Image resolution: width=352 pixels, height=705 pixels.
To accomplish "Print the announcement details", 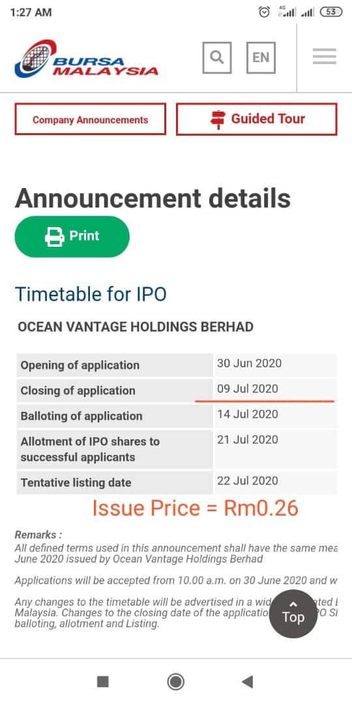I will 72,236.
